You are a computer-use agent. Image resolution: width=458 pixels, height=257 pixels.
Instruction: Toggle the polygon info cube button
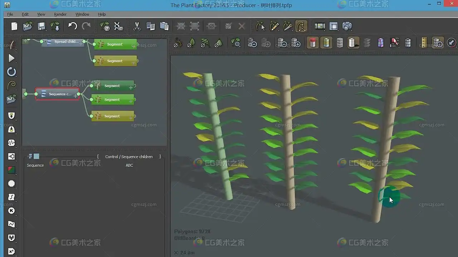pyautogui.click(x=438, y=43)
